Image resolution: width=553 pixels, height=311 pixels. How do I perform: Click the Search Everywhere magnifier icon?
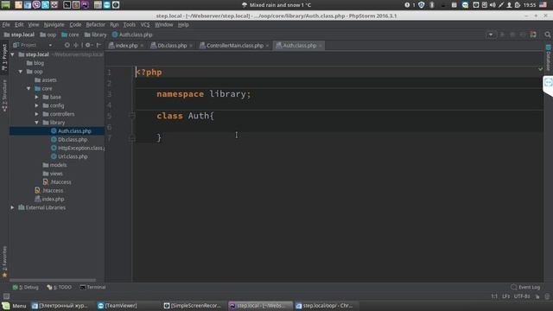pyautogui.click(x=547, y=35)
